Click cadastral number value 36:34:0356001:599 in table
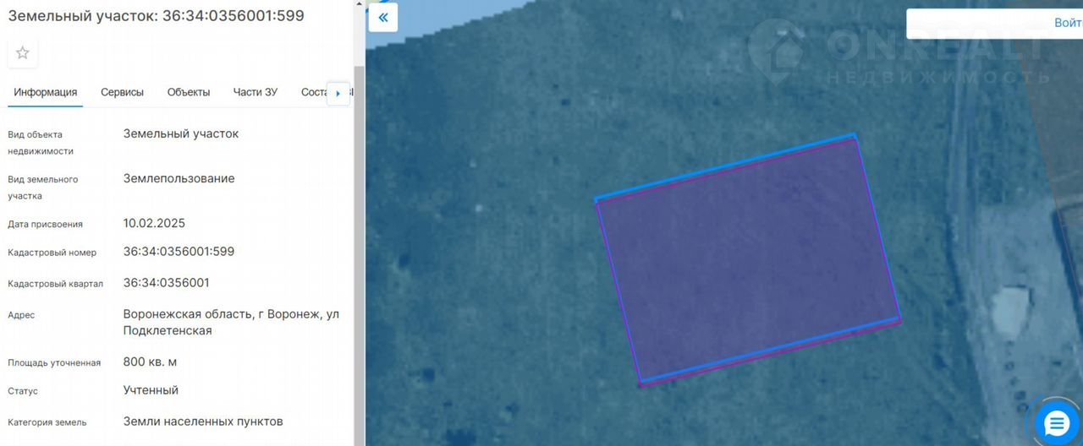1083x446 pixels. pos(179,252)
